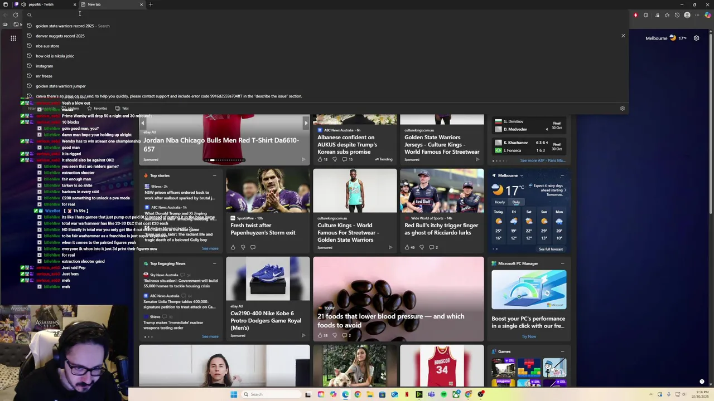Image resolution: width=714 pixels, height=401 pixels.
Task: Filter suggestions by Favorites
Action: point(97,109)
